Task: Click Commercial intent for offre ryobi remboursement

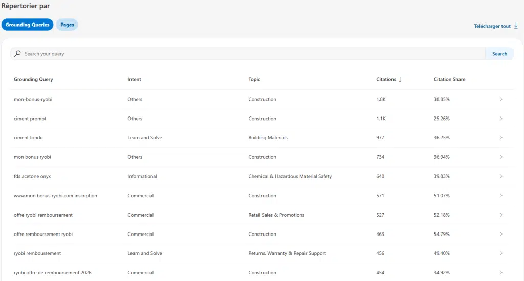Action: click(140, 215)
